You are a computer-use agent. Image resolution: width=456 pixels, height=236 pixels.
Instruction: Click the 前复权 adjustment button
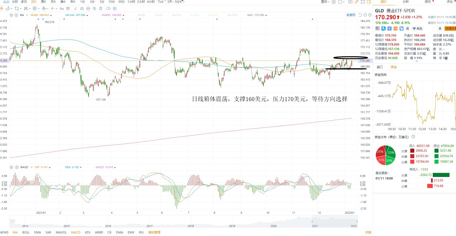click(x=351, y=15)
